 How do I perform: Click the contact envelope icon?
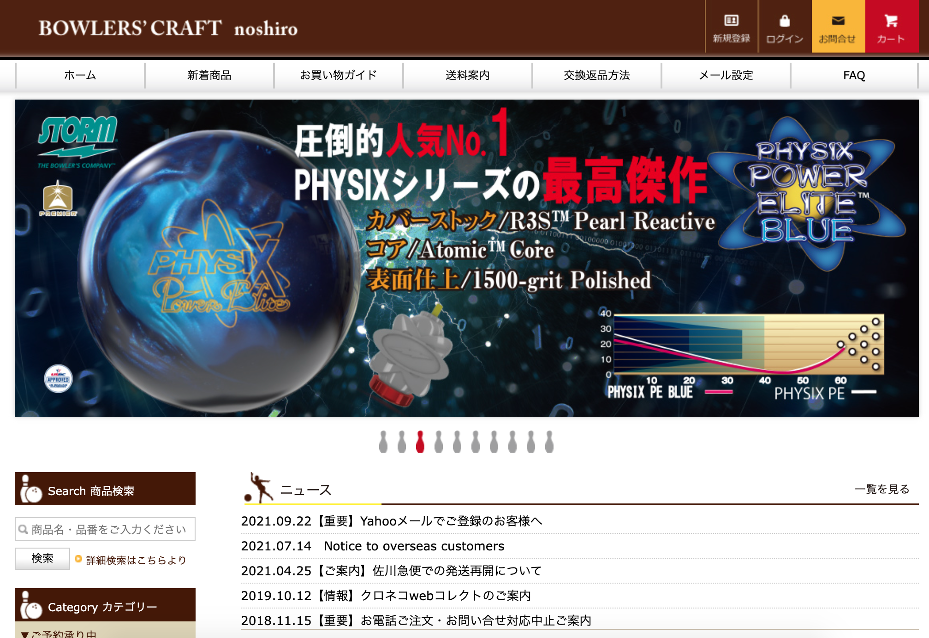point(838,21)
